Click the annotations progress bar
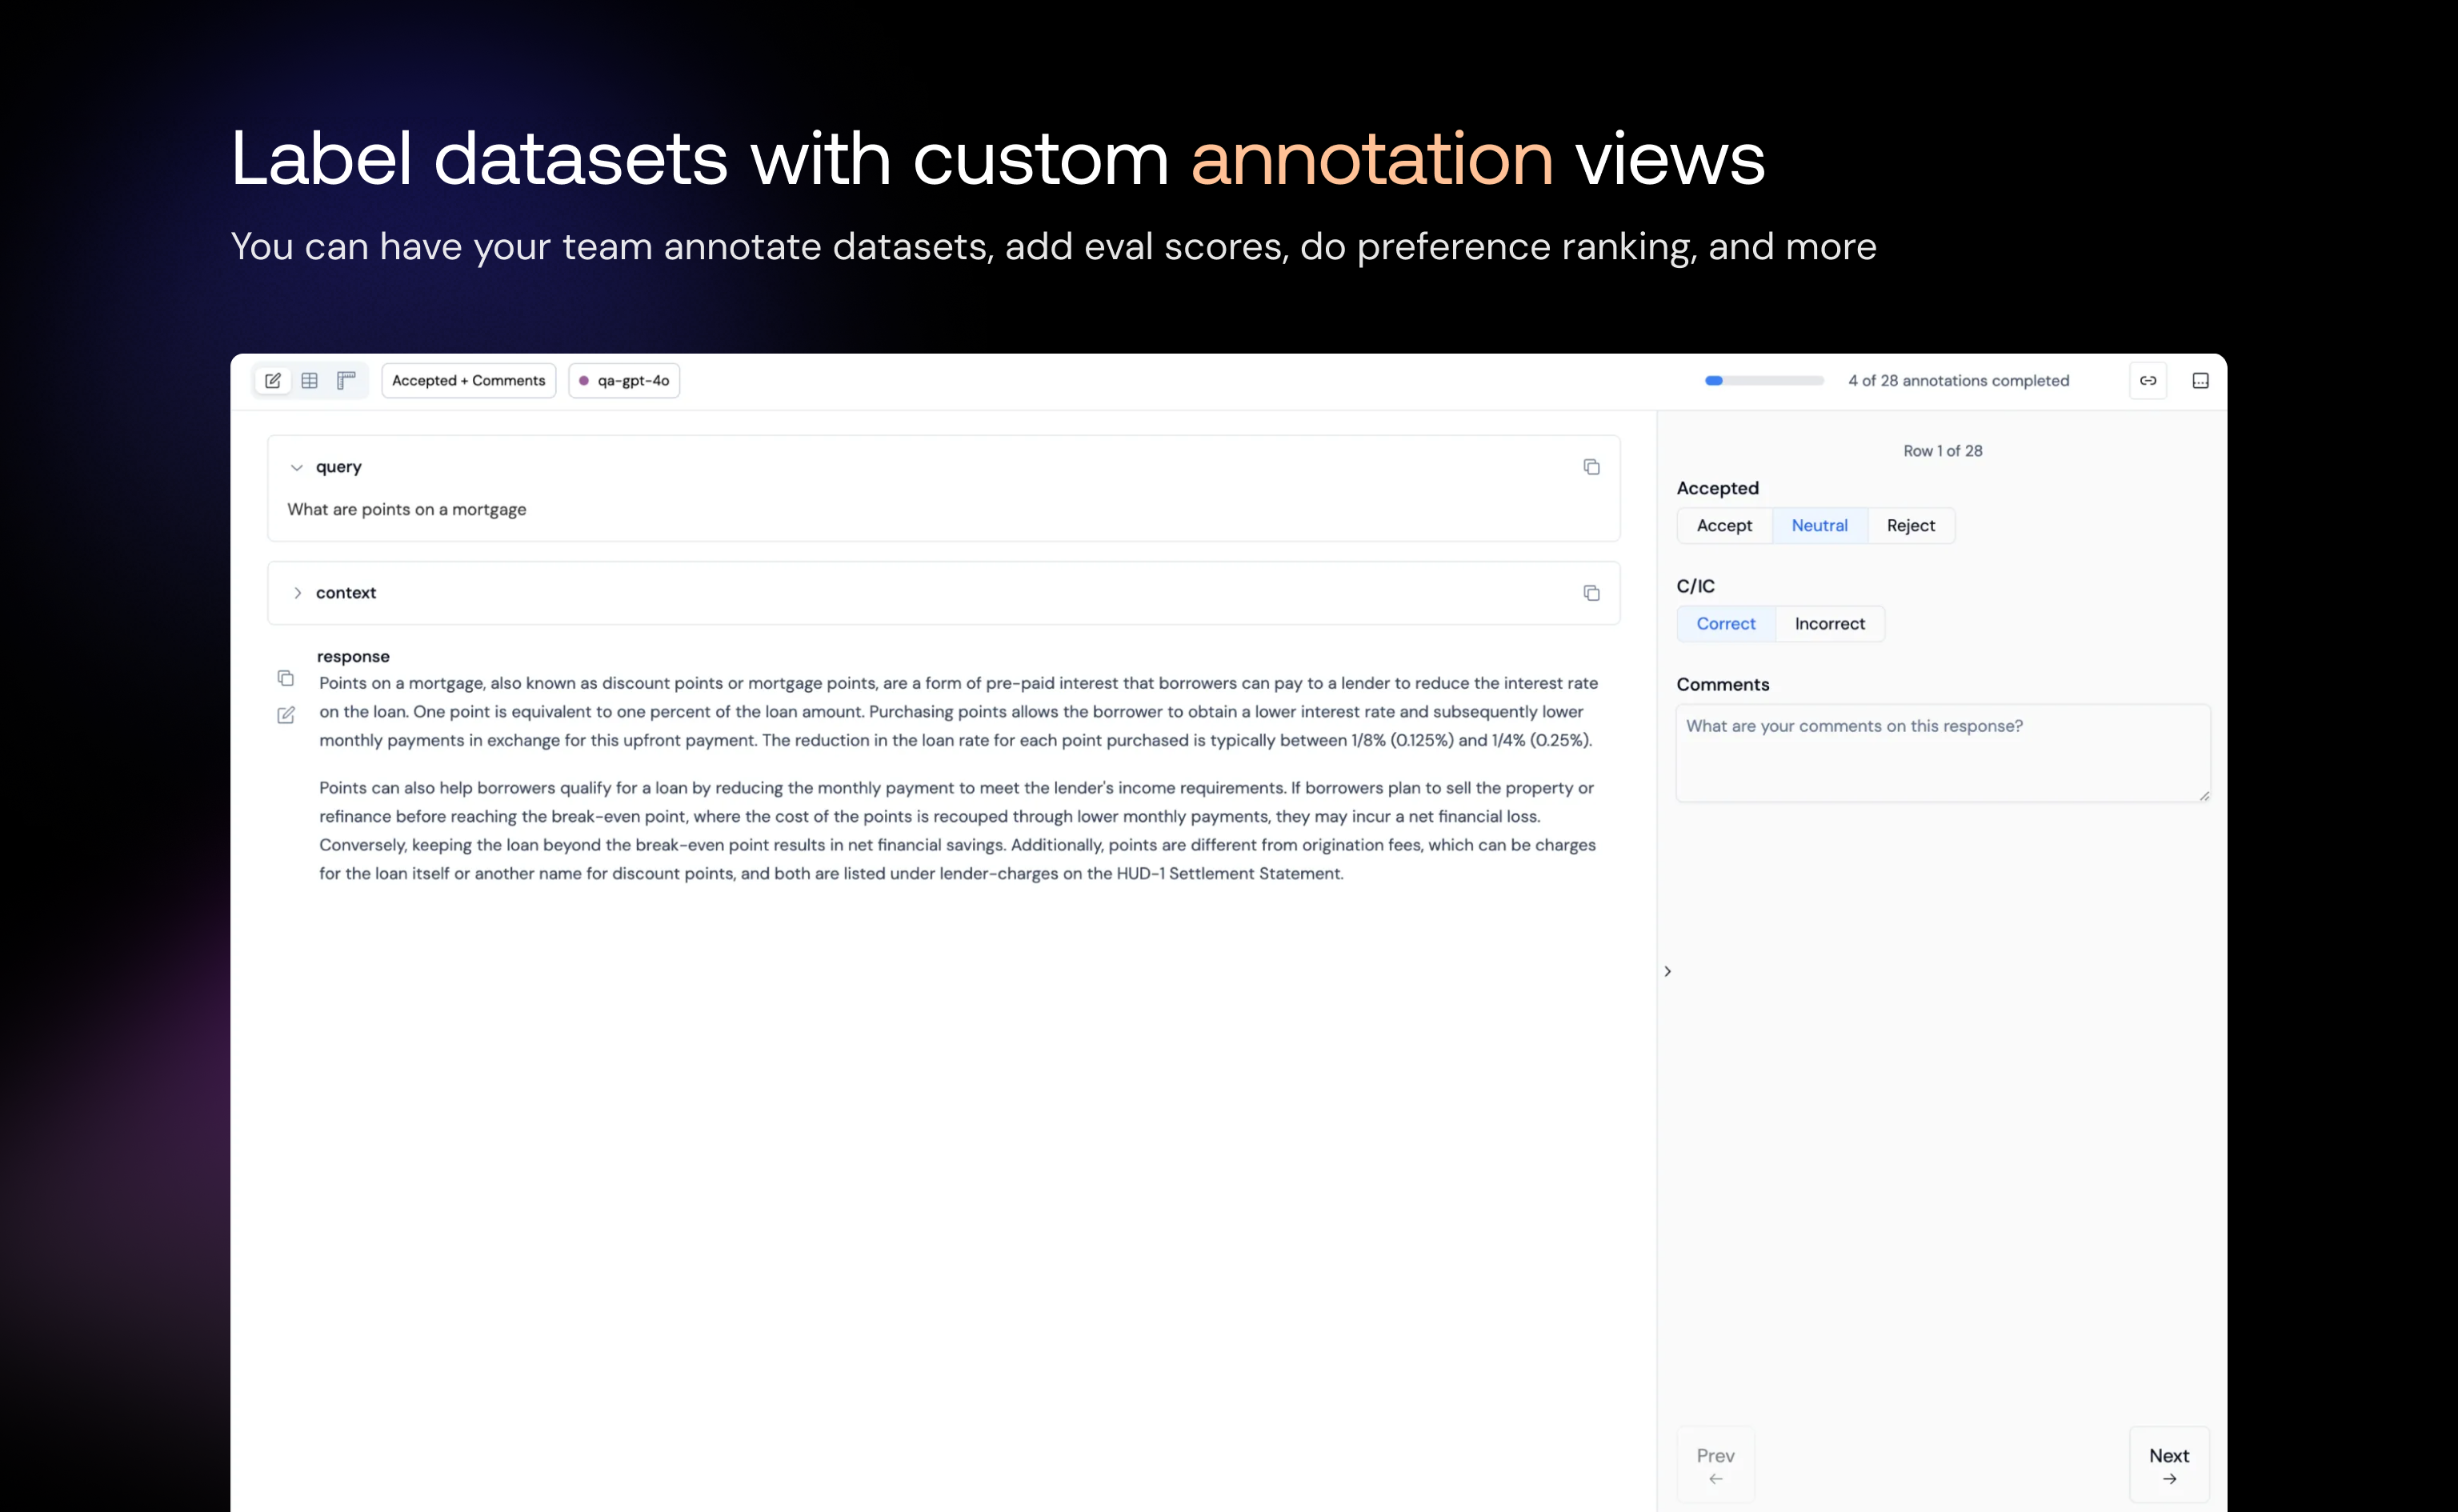The width and height of the screenshot is (2458, 1512). 1764,380
